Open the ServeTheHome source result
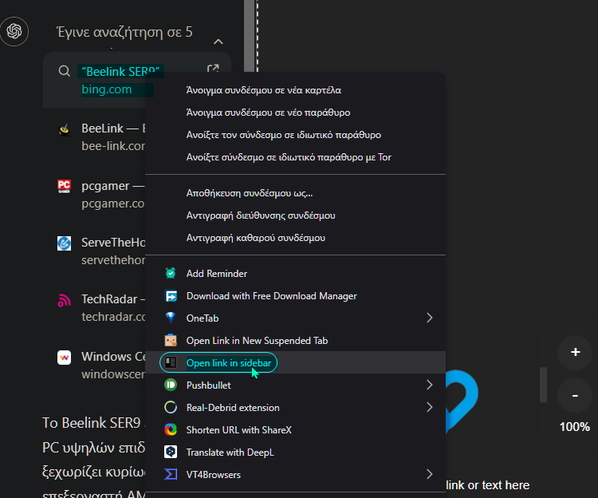This screenshot has width=598, height=498. (95, 251)
